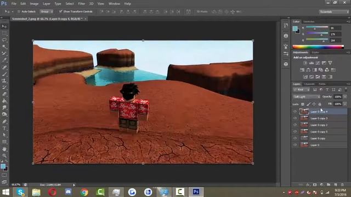Switch to the Styles tab
Image resolution: width=351 pixels, height=197 pixels.
(x=315, y=53)
